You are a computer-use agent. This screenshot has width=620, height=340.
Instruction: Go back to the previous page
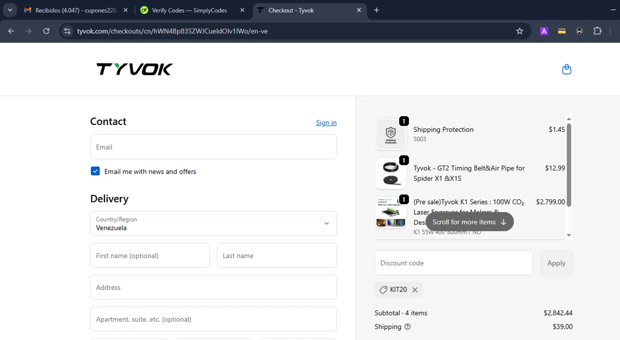(x=11, y=31)
